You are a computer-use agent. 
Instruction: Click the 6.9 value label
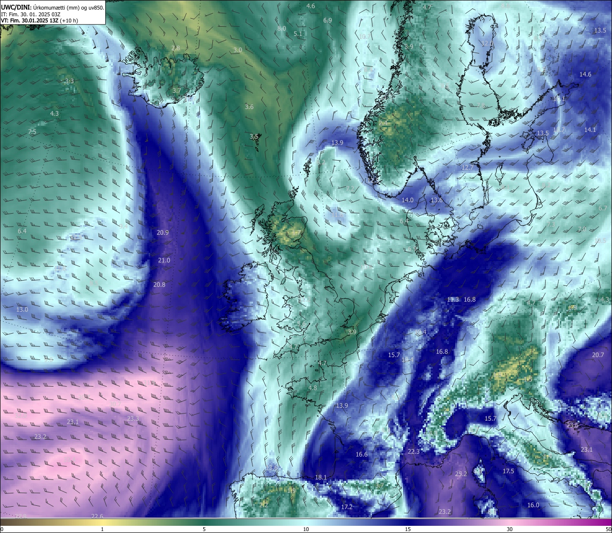328,21
